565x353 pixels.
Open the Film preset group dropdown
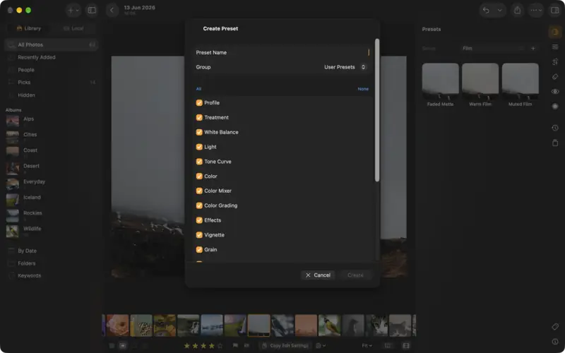point(493,48)
